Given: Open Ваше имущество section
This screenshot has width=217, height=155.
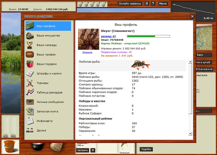Looking at the screenshot, I should [x=48, y=36].
